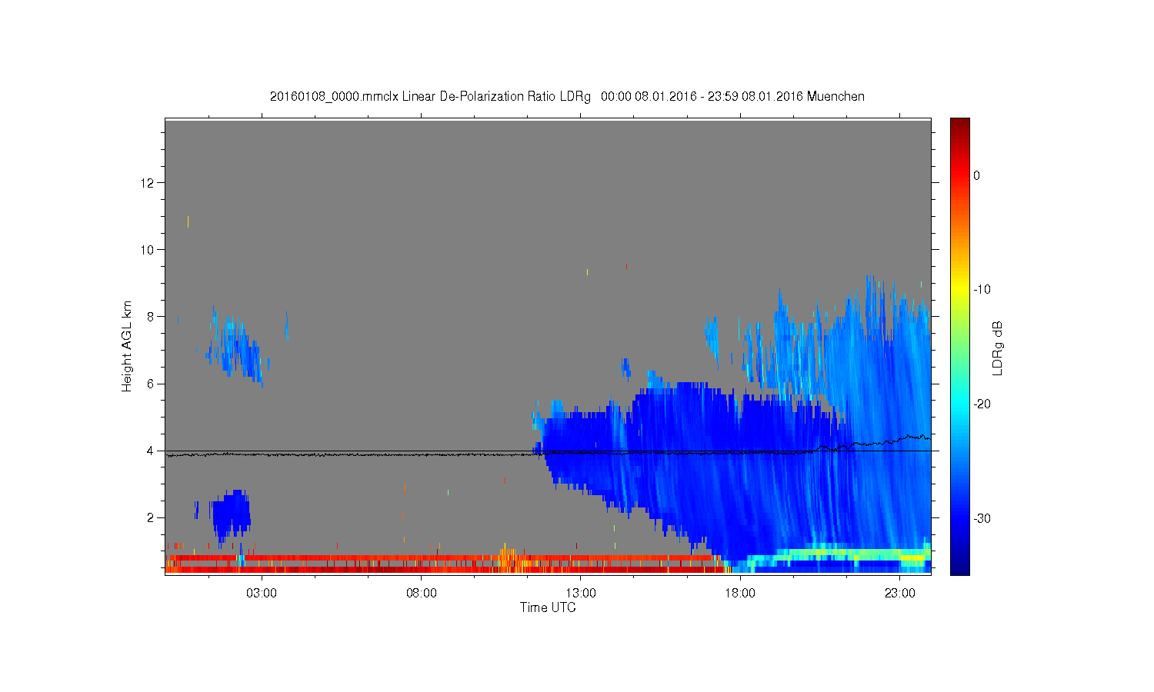Click the height tick label 8

point(152,316)
